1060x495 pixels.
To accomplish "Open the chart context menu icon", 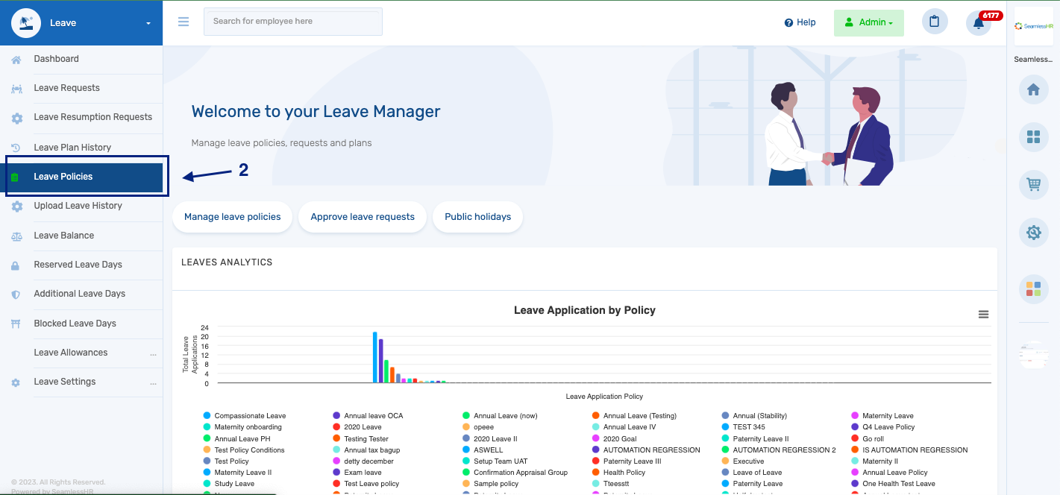I will 983,315.
